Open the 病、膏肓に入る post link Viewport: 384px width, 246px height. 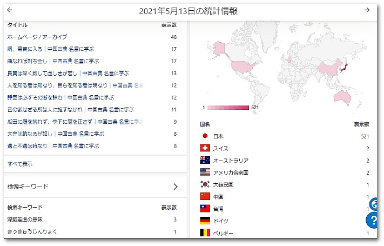(x=53, y=49)
